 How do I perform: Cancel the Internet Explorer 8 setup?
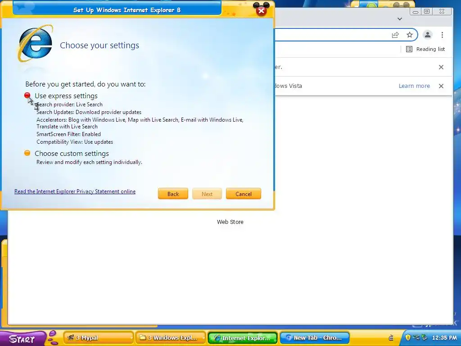click(244, 194)
